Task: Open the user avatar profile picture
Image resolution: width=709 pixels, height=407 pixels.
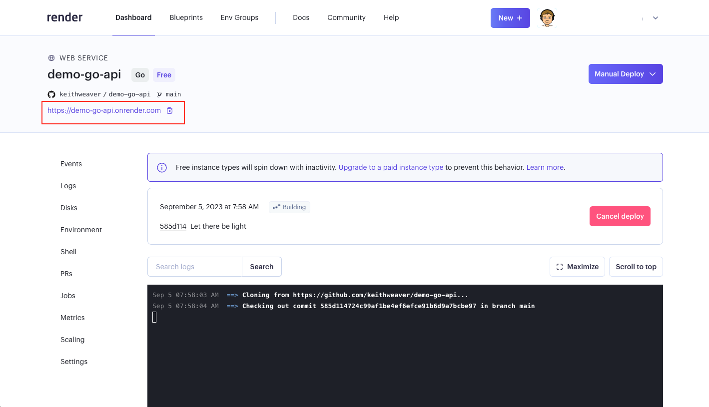Action: pyautogui.click(x=547, y=18)
